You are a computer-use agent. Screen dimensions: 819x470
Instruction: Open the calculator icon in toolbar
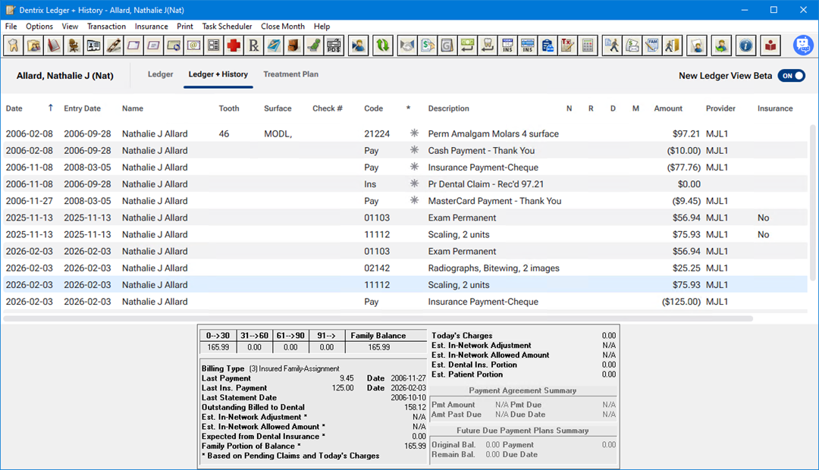tap(587, 46)
